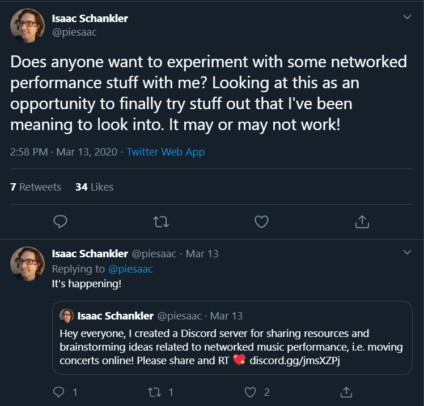Screen dimensions: 424x406
Task: Retweet the "It's happening!" reply
Action: (x=155, y=391)
